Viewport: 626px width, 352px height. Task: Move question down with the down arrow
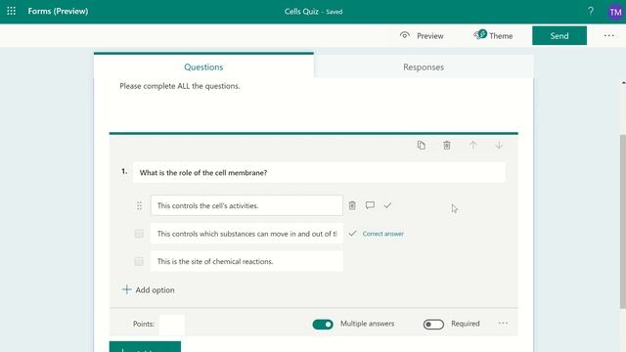pyautogui.click(x=499, y=146)
